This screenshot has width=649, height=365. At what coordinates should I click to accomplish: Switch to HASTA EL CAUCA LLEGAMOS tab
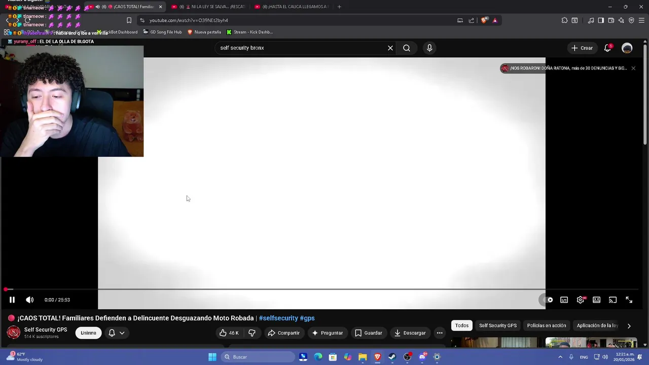pyautogui.click(x=292, y=7)
